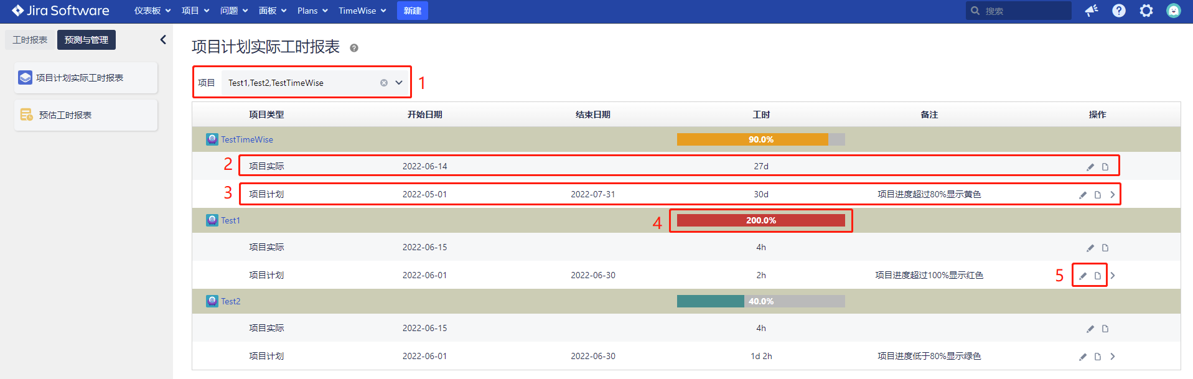
Task: Switch to the 工时报表 tab
Action: 30,40
